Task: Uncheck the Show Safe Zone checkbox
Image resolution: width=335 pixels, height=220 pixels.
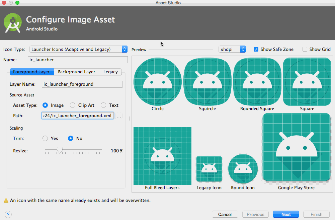Action: pyautogui.click(x=256, y=49)
